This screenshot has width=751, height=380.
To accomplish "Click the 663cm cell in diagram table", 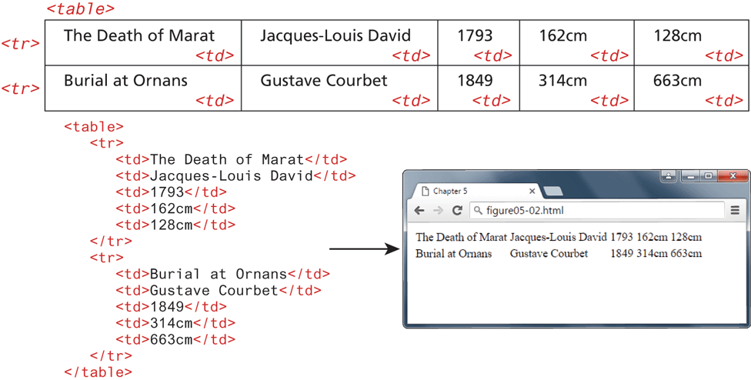I will point(689,88).
